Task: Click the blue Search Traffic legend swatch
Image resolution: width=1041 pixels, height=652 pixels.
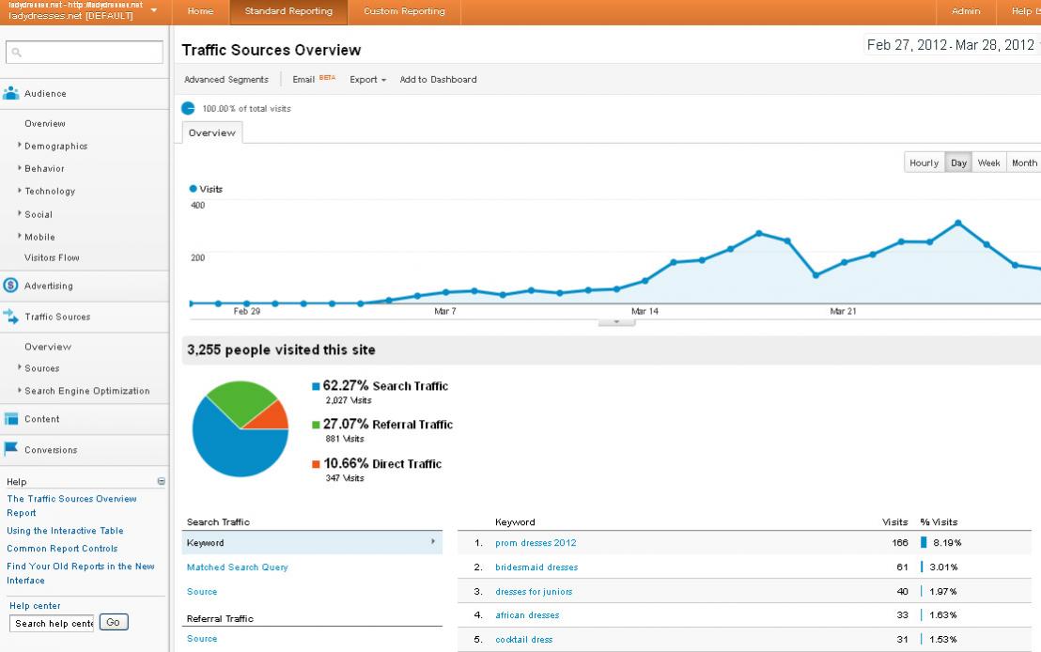Action: click(316, 386)
